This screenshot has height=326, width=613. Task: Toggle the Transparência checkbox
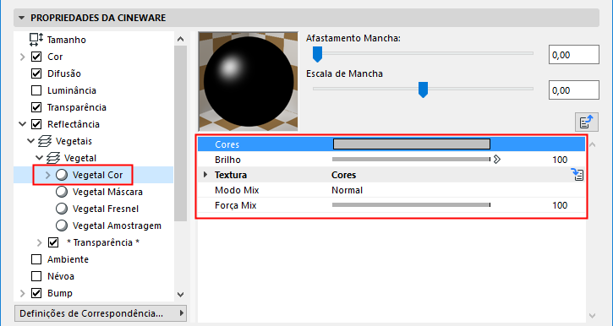pos(36,107)
